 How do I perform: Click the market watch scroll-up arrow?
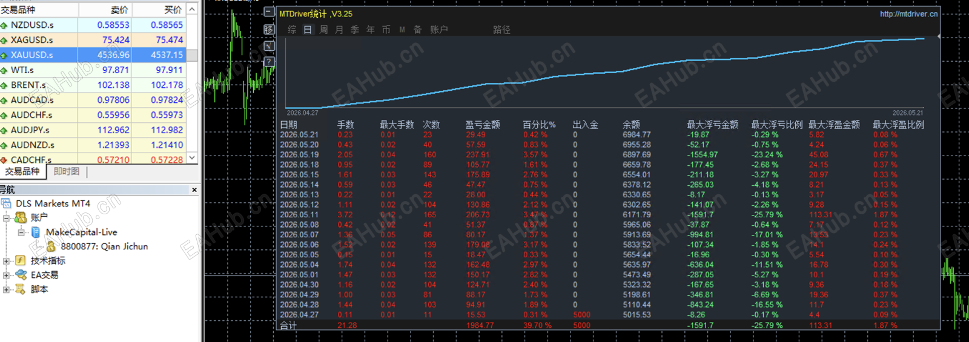click(x=192, y=9)
